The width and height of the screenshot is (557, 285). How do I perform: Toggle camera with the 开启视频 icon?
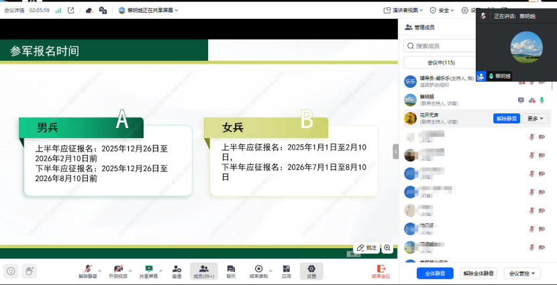[x=118, y=268]
